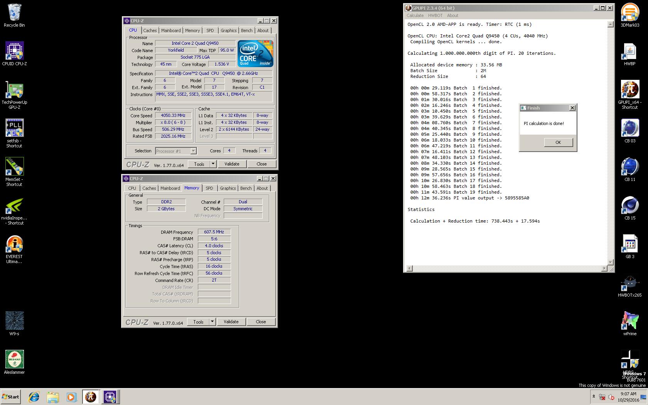Click Core Speed 4050.33 MHz value
Screen dimensions: 648x405
(x=173, y=115)
